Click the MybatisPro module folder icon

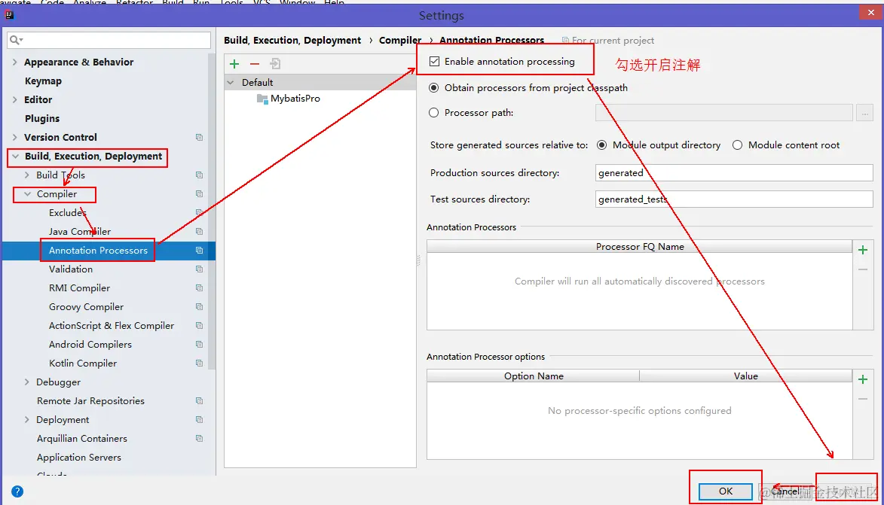point(262,99)
